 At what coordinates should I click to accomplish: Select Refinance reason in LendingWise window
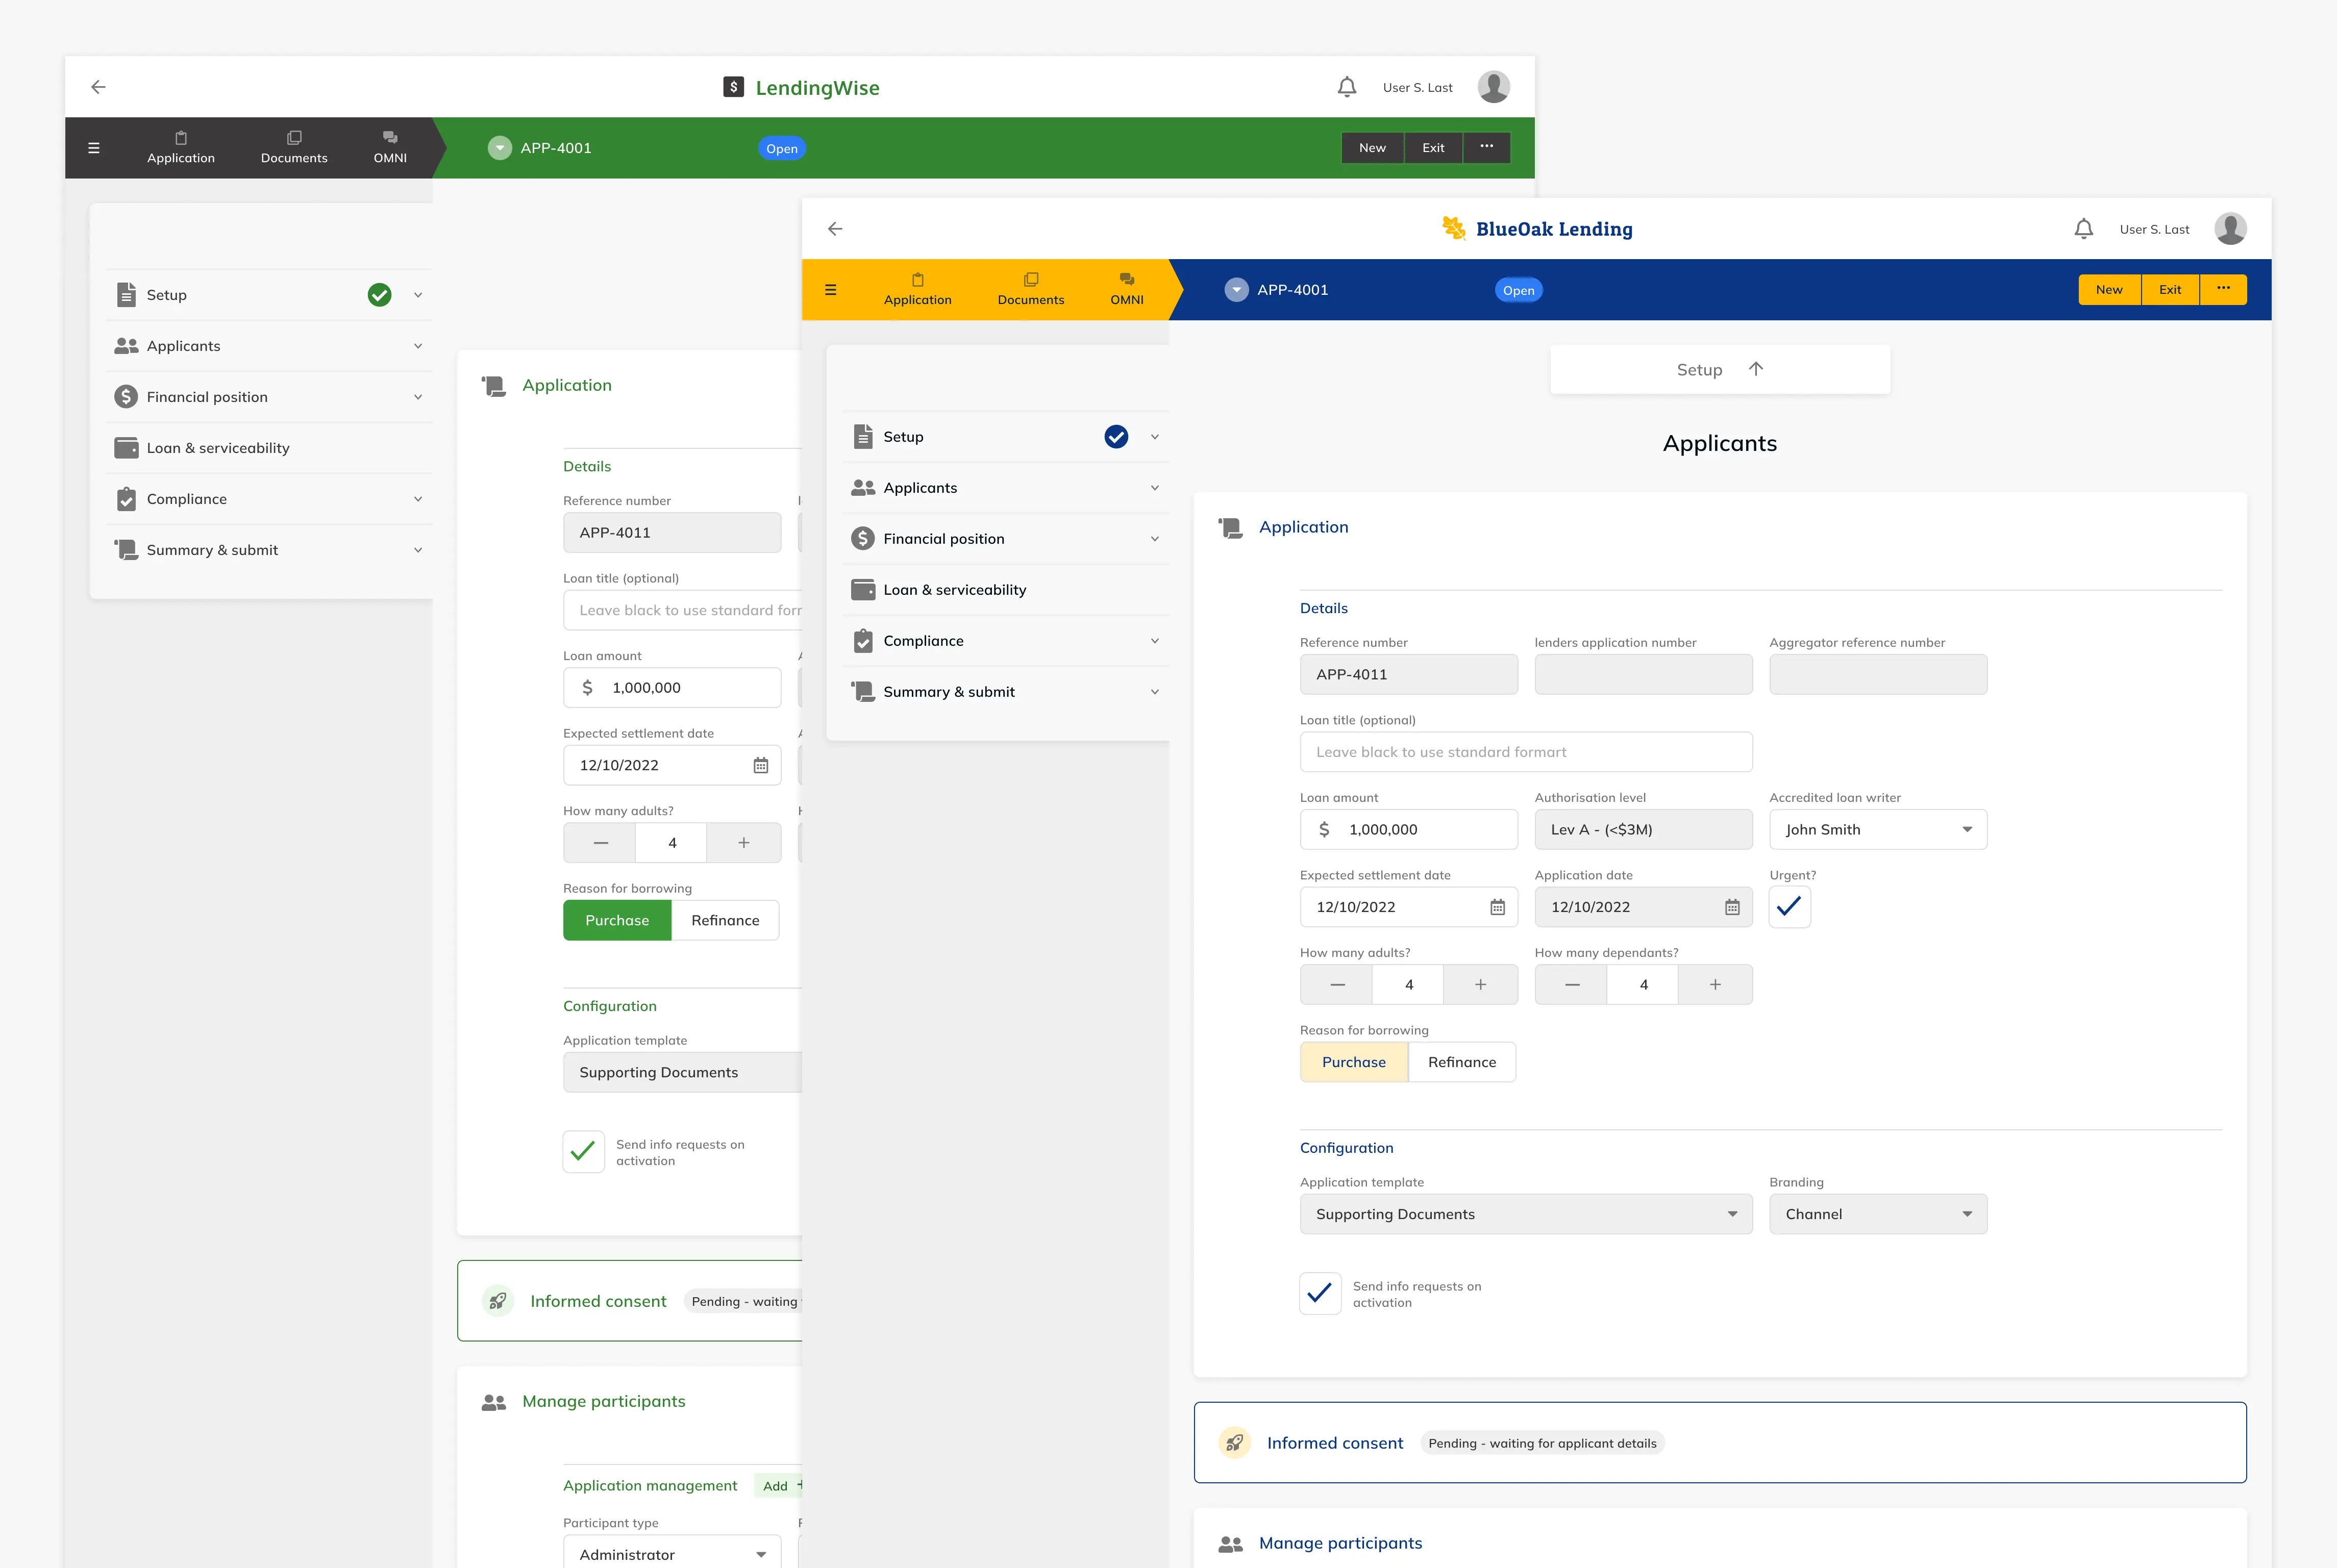coord(725,920)
